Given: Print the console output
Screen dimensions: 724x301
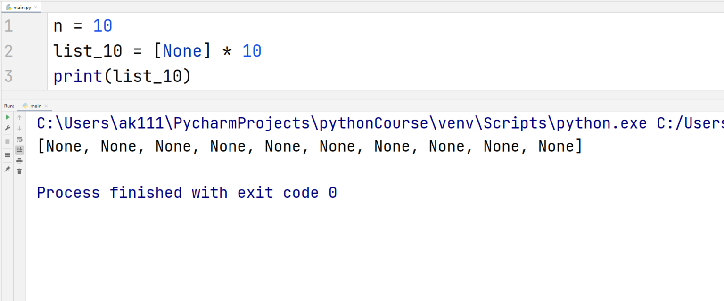Looking at the screenshot, I should [19, 161].
